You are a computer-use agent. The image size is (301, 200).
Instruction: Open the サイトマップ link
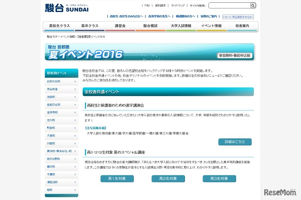[178, 6]
